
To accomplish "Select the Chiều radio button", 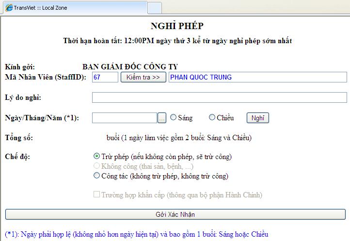I will click(x=212, y=117).
